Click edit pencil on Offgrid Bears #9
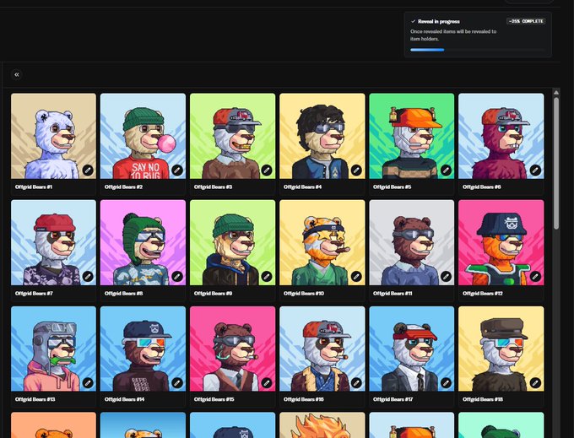Viewport: 574px width, 438px height. click(x=267, y=276)
